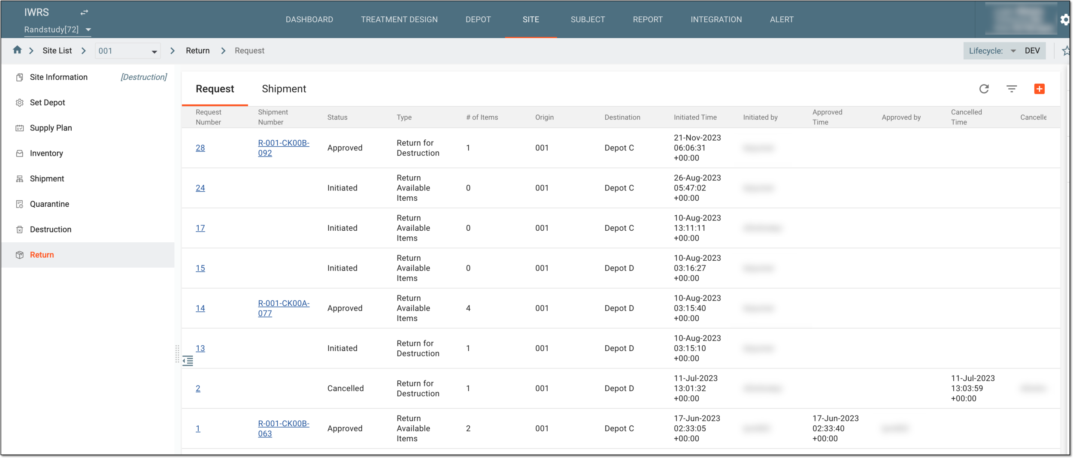Go to Site List breadcrumb
Screen dimensions: 1073x458
point(57,51)
